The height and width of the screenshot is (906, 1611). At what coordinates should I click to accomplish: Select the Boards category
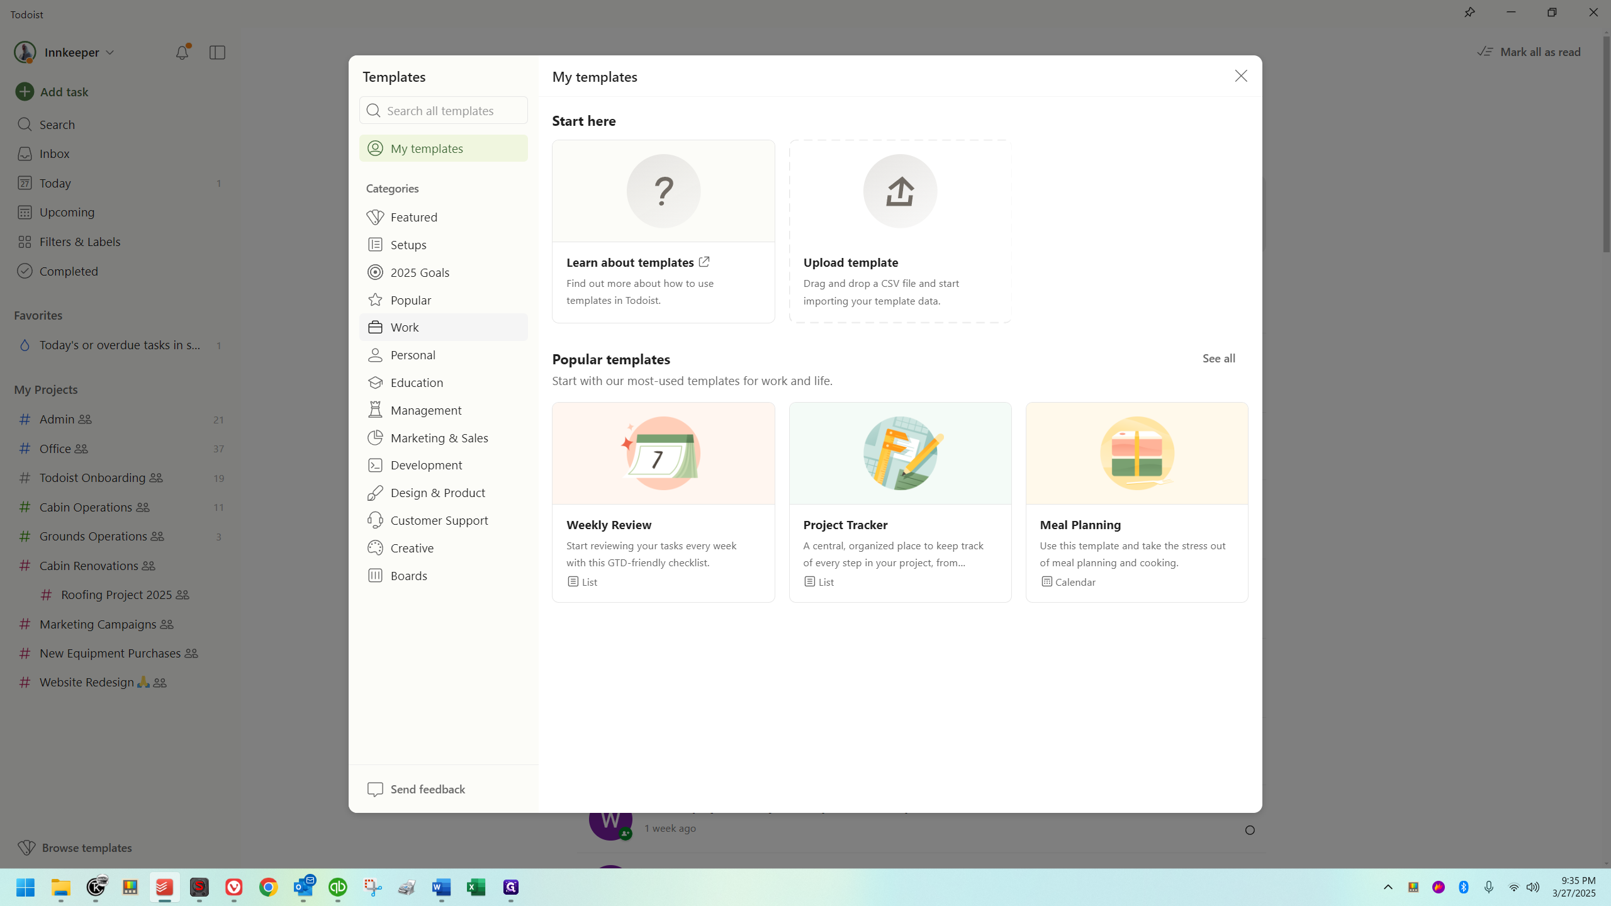click(444, 576)
